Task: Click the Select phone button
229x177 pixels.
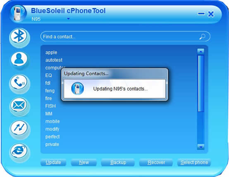Action: coord(194,162)
